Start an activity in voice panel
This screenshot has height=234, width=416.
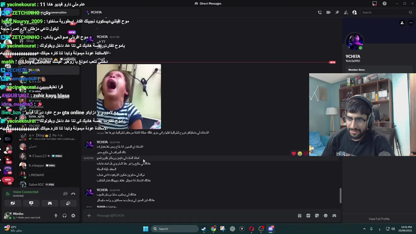coord(50,203)
